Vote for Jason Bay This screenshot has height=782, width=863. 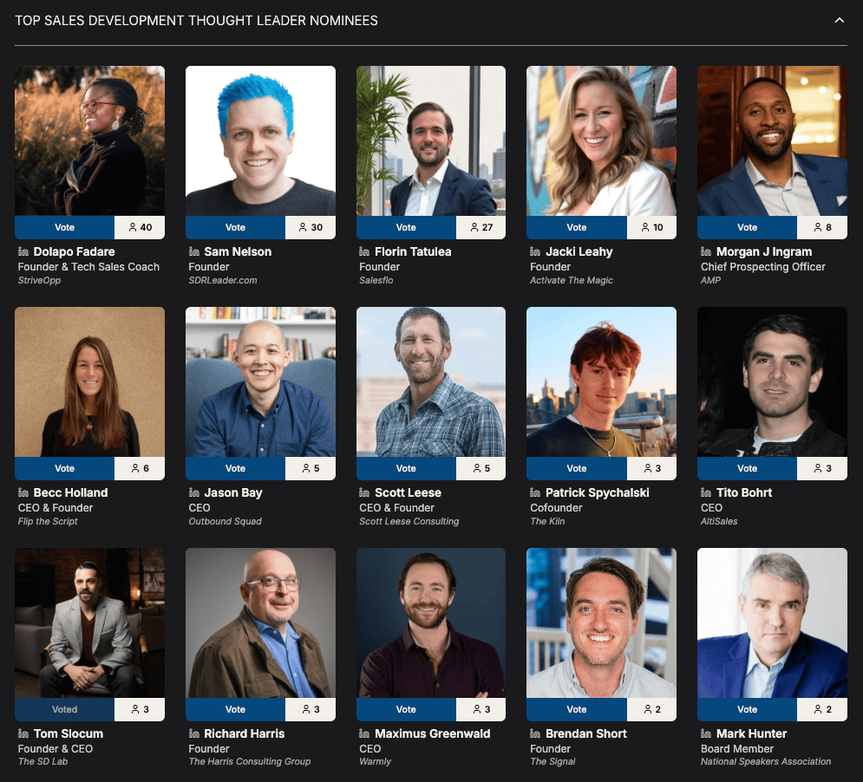click(x=236, y=468)
